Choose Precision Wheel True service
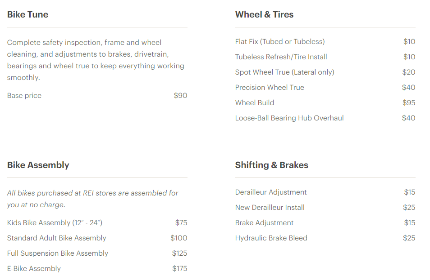This screenshot has width=430, height=280. click(270, 88)
